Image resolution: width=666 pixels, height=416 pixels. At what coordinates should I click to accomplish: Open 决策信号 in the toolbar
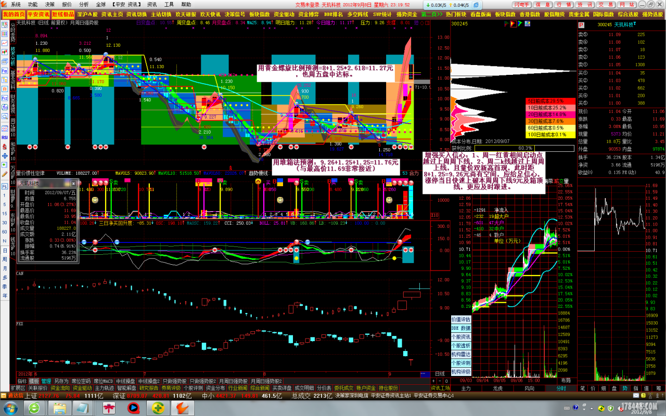pos(235,14)
